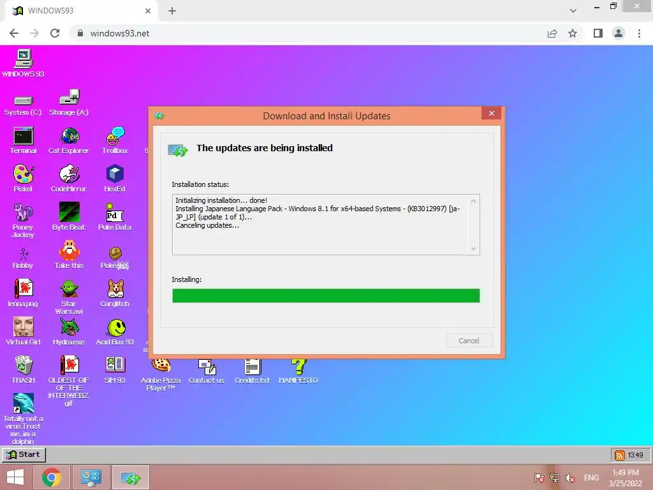Open the taskbar clock showing 1:49 PM

pyautogui.click(x=626, y=478)
